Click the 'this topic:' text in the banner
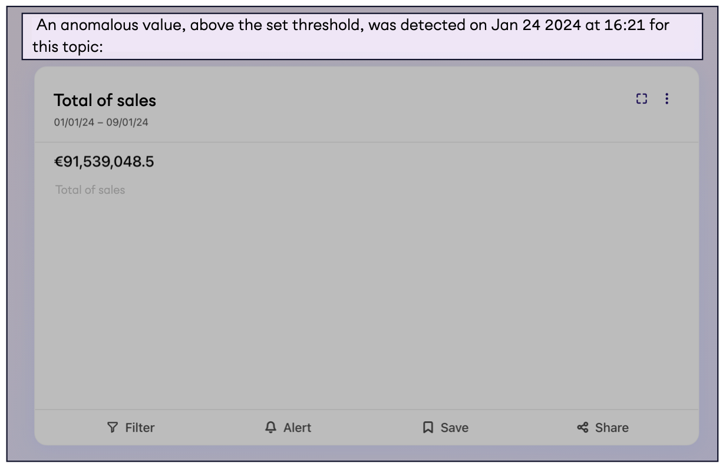The height and width of the screenshot is (470, 726). 68,47
